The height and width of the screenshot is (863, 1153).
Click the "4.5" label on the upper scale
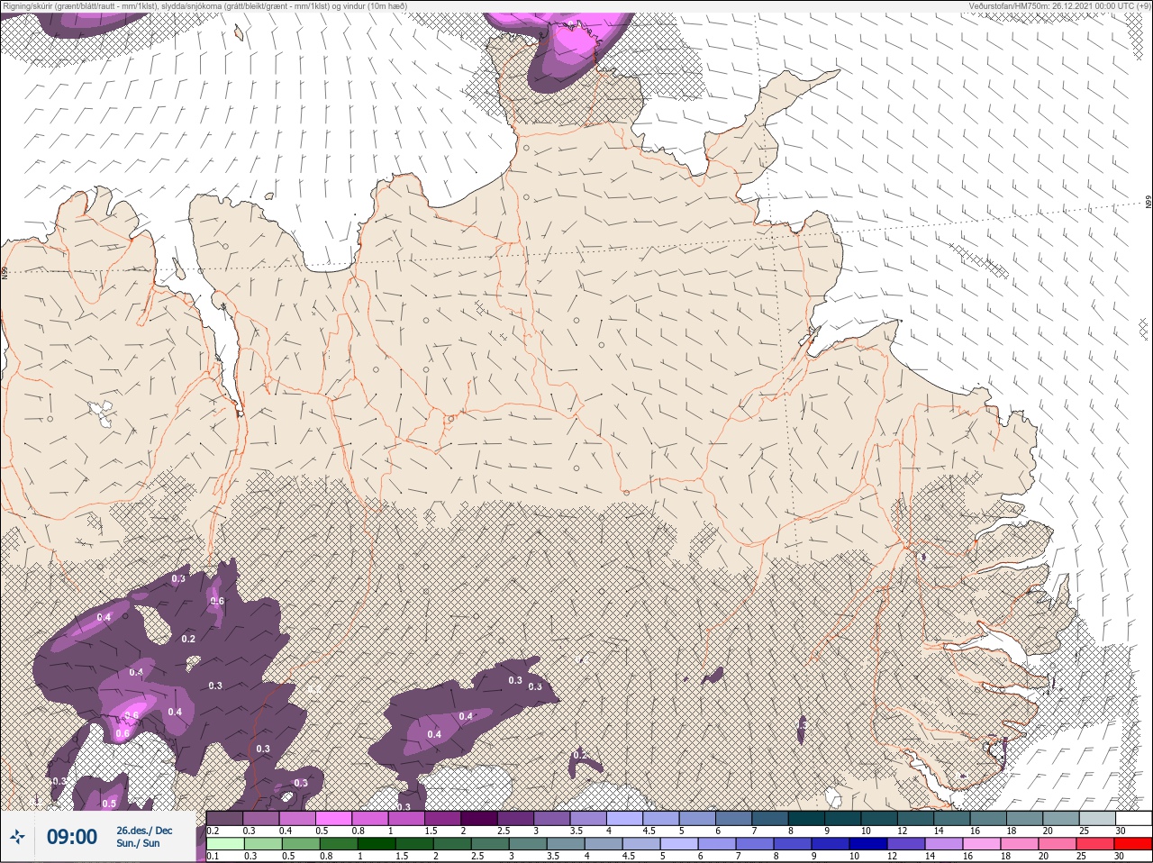tap(649, 831)
